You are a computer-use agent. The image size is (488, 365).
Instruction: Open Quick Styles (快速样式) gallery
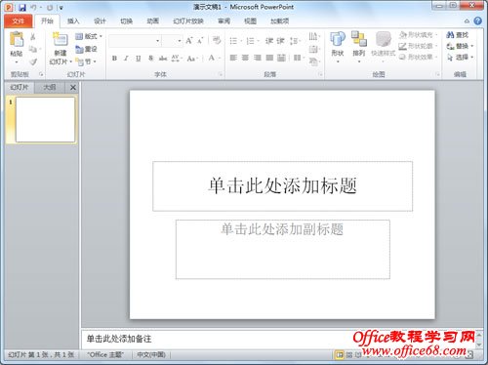click(x=384, y=47)
